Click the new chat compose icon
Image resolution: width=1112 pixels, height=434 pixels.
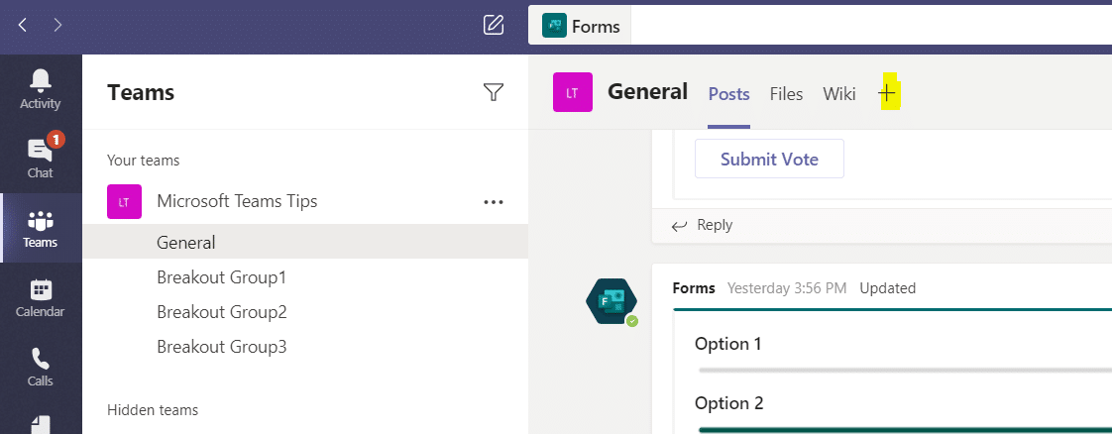(x=494, y=25)
